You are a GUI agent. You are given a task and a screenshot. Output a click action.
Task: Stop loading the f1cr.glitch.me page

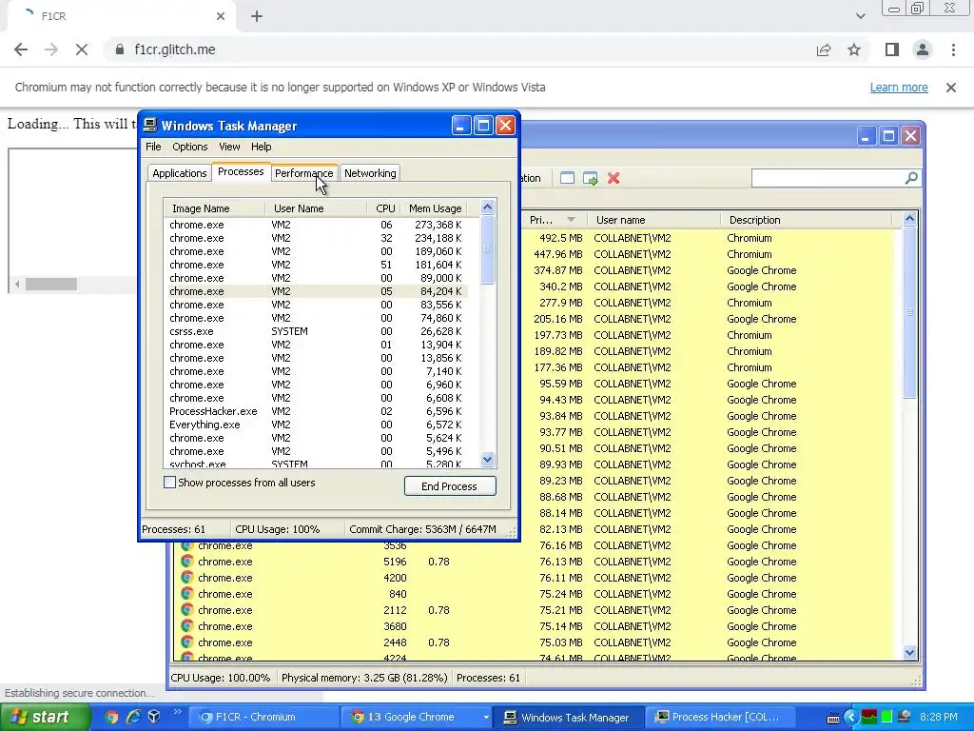pyautogui.click(x=82, y=49)
